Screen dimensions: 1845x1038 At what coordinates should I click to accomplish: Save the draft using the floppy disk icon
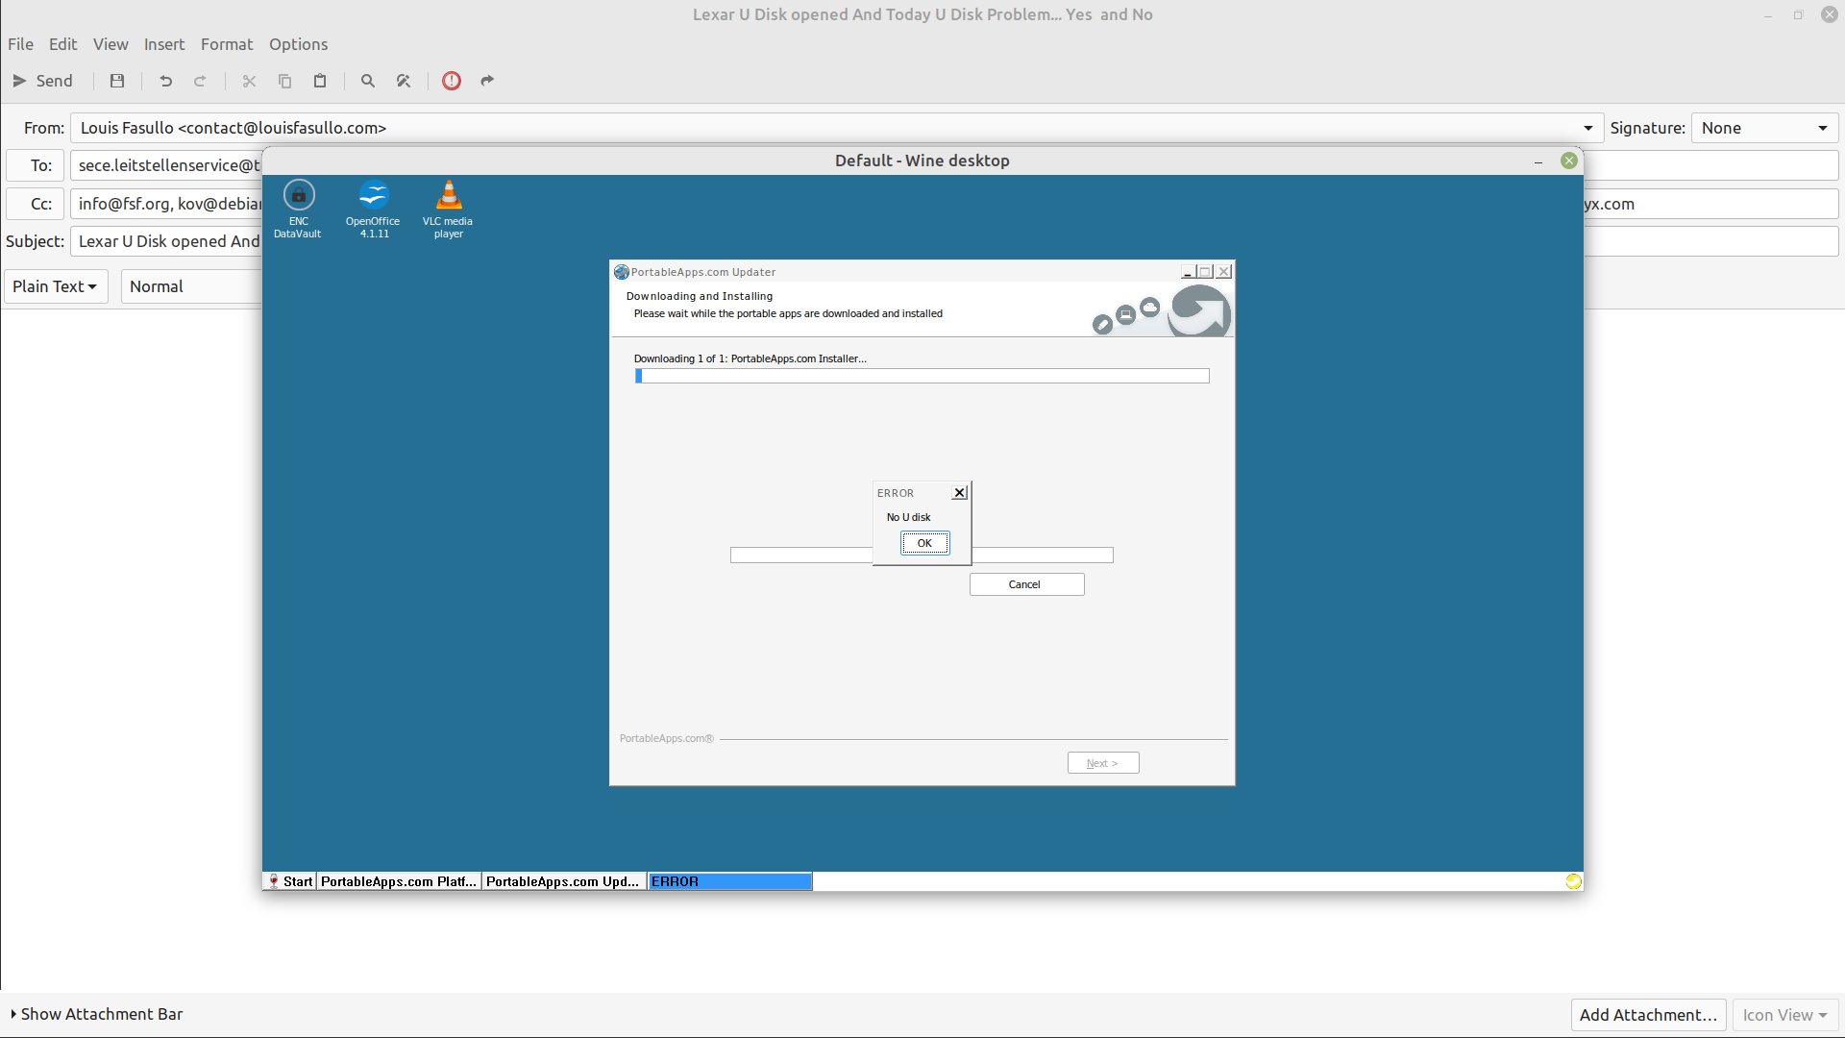coord(117,81)
